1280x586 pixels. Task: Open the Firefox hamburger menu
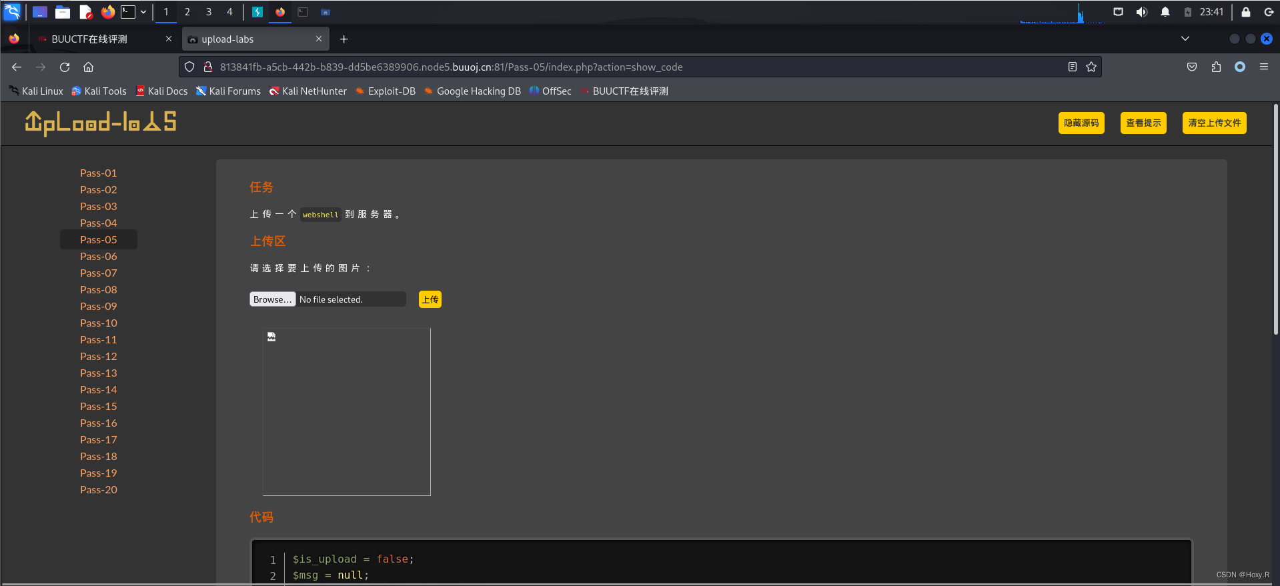tap(1264, 67)
